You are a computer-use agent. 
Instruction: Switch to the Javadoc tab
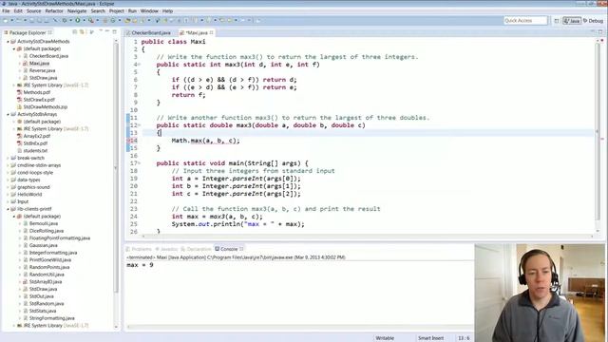pyautogui.click(x=166, y=249)
